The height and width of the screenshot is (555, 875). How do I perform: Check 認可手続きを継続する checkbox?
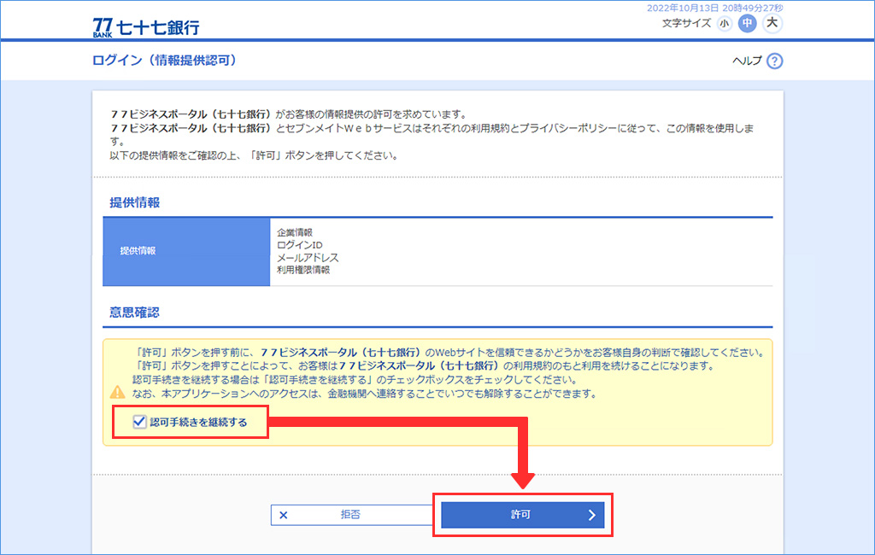click(139, 422)
